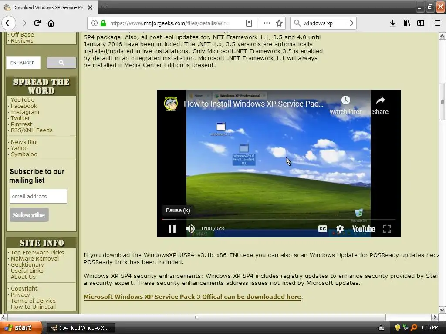Open the Facebook sidebar link
This screenshot has width=446, height=334.
(24, 106)
